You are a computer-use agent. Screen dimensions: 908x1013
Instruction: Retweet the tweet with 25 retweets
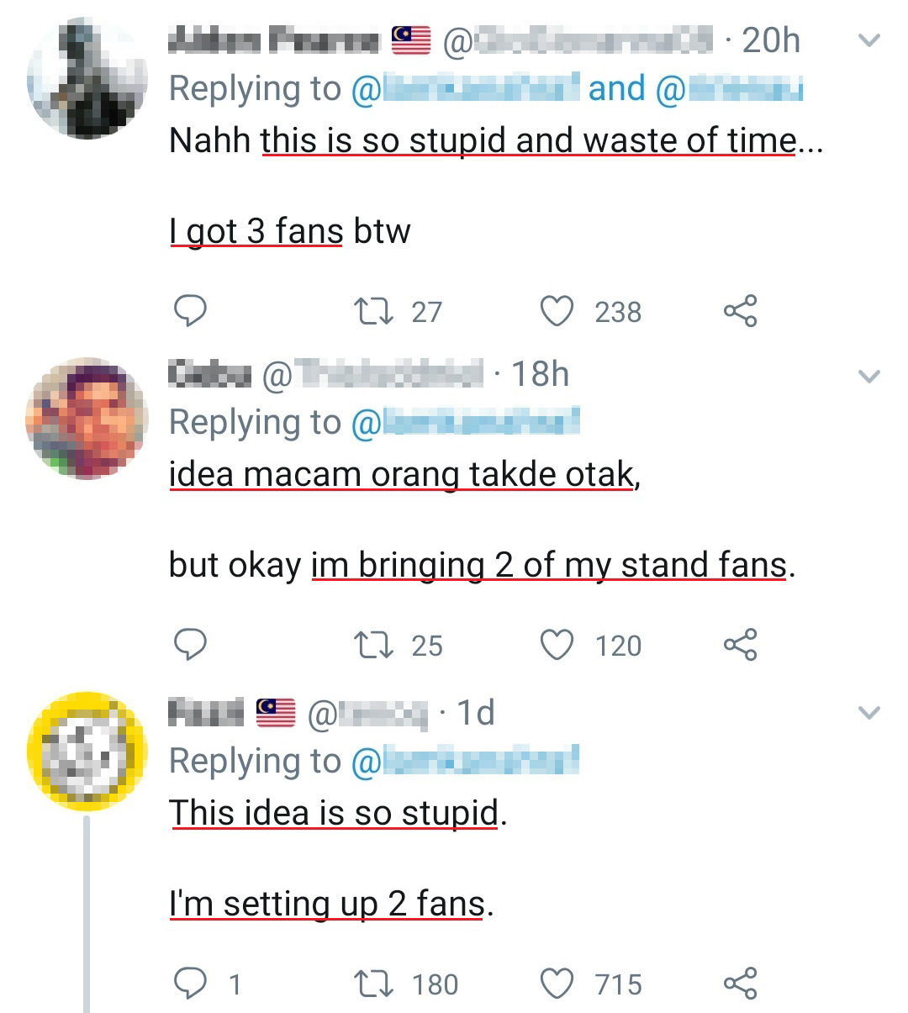[x=373, y=646]
